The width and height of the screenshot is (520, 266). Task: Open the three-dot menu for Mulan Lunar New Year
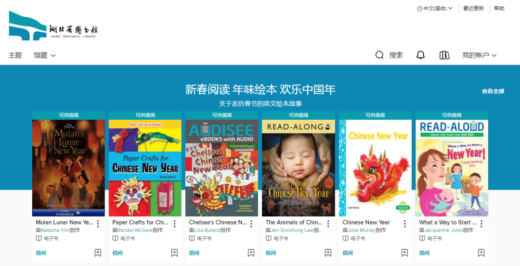[x=98, y=224]
